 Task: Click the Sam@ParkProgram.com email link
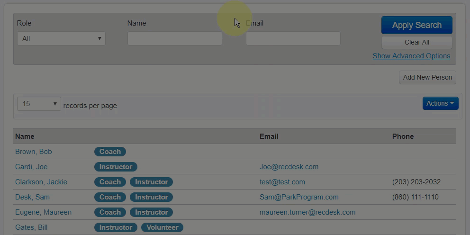pos(299,197)
